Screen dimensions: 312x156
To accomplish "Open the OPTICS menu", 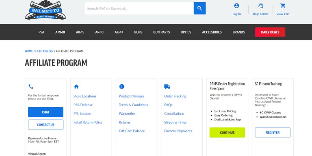I will point(186,32).
